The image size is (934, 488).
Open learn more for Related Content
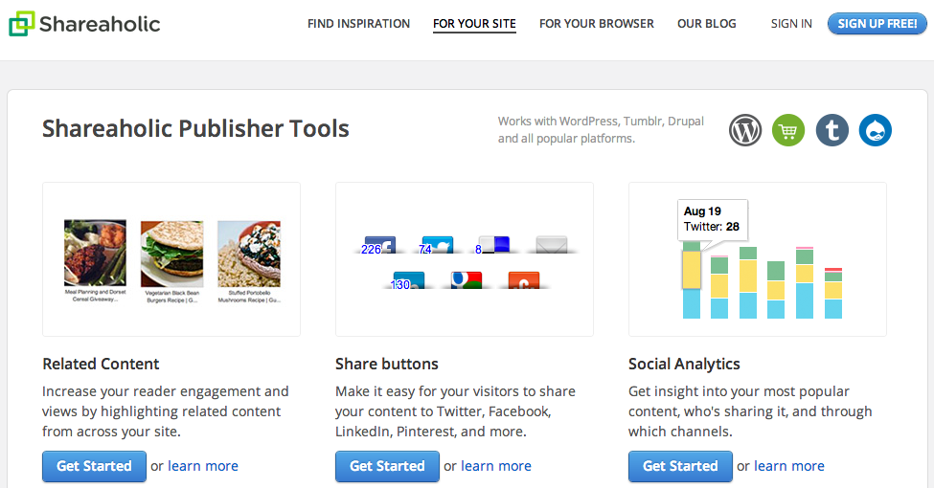202,466
